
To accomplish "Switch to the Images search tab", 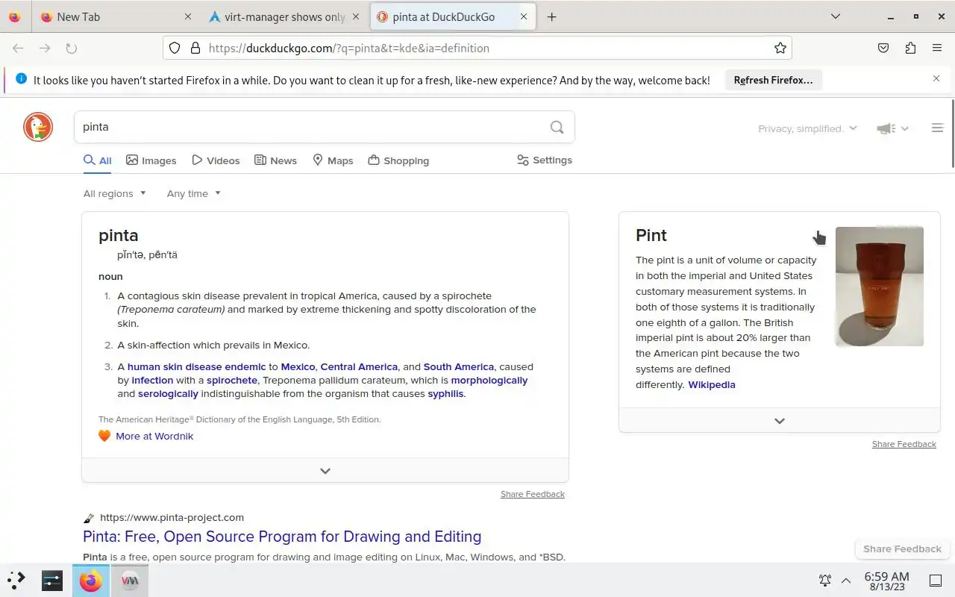I will point(151,160).
